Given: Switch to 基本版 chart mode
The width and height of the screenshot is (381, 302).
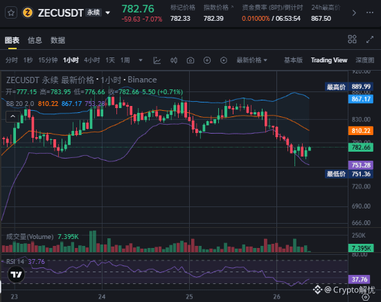Looking at the screenshot, I should (x=293, y=60).
